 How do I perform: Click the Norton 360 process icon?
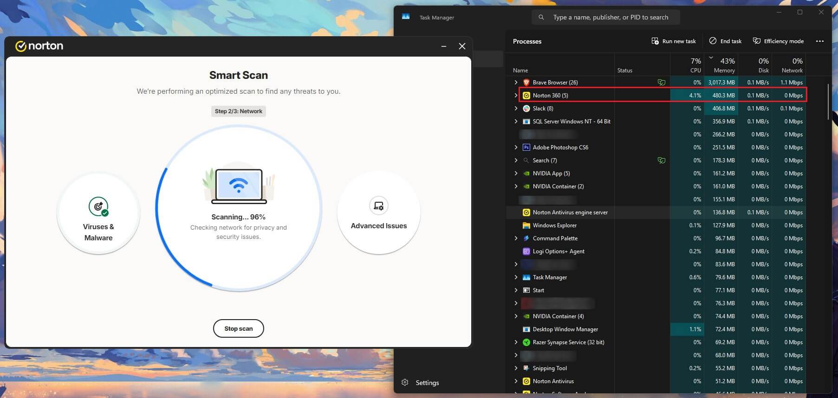(x=526, y=96)
